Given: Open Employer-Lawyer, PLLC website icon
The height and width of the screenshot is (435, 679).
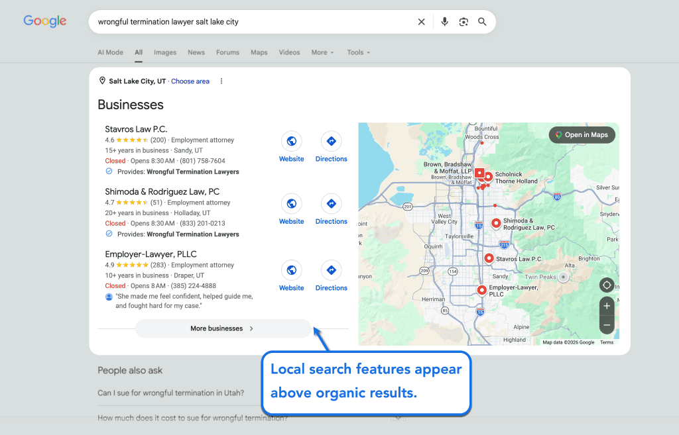Looking at the screenshot, I should tap(292, 270).
